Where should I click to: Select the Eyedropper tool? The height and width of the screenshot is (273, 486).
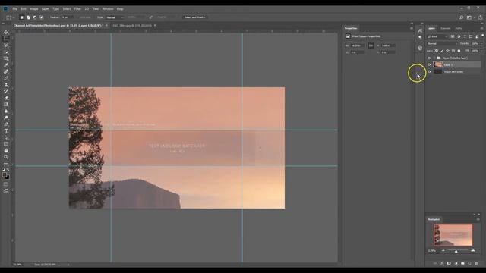[6, 65]
